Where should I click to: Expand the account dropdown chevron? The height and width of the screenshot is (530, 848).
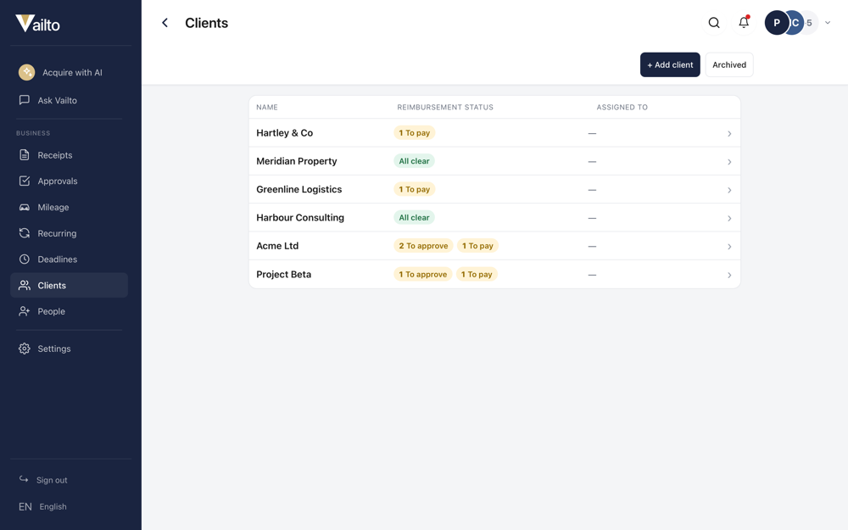(828, 23)
